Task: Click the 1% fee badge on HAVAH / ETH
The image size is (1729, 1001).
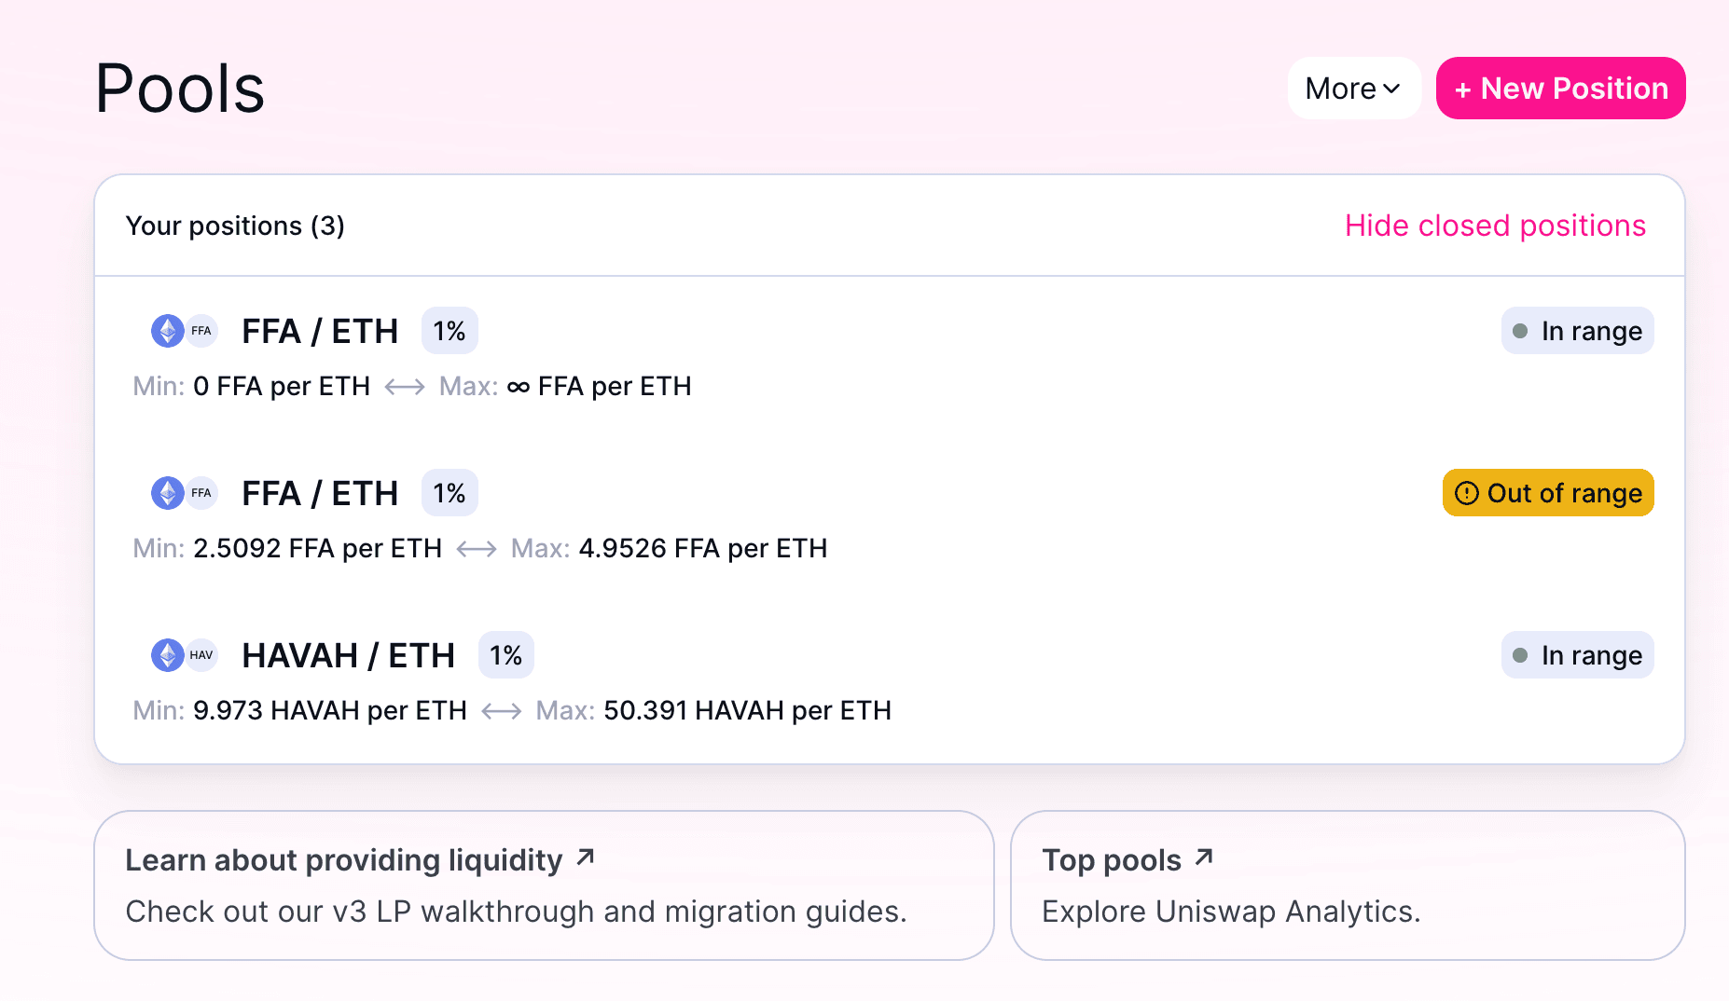Action: pos(505,655)
